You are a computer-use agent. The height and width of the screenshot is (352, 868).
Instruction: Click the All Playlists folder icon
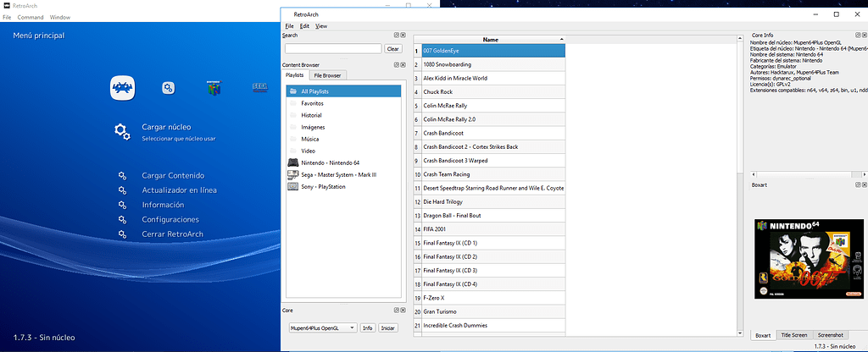pyautogui.click(x=292, y=91)
